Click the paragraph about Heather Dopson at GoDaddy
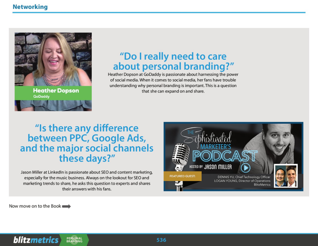Screen dimensions: 318x246 click(x=173, y=83)
